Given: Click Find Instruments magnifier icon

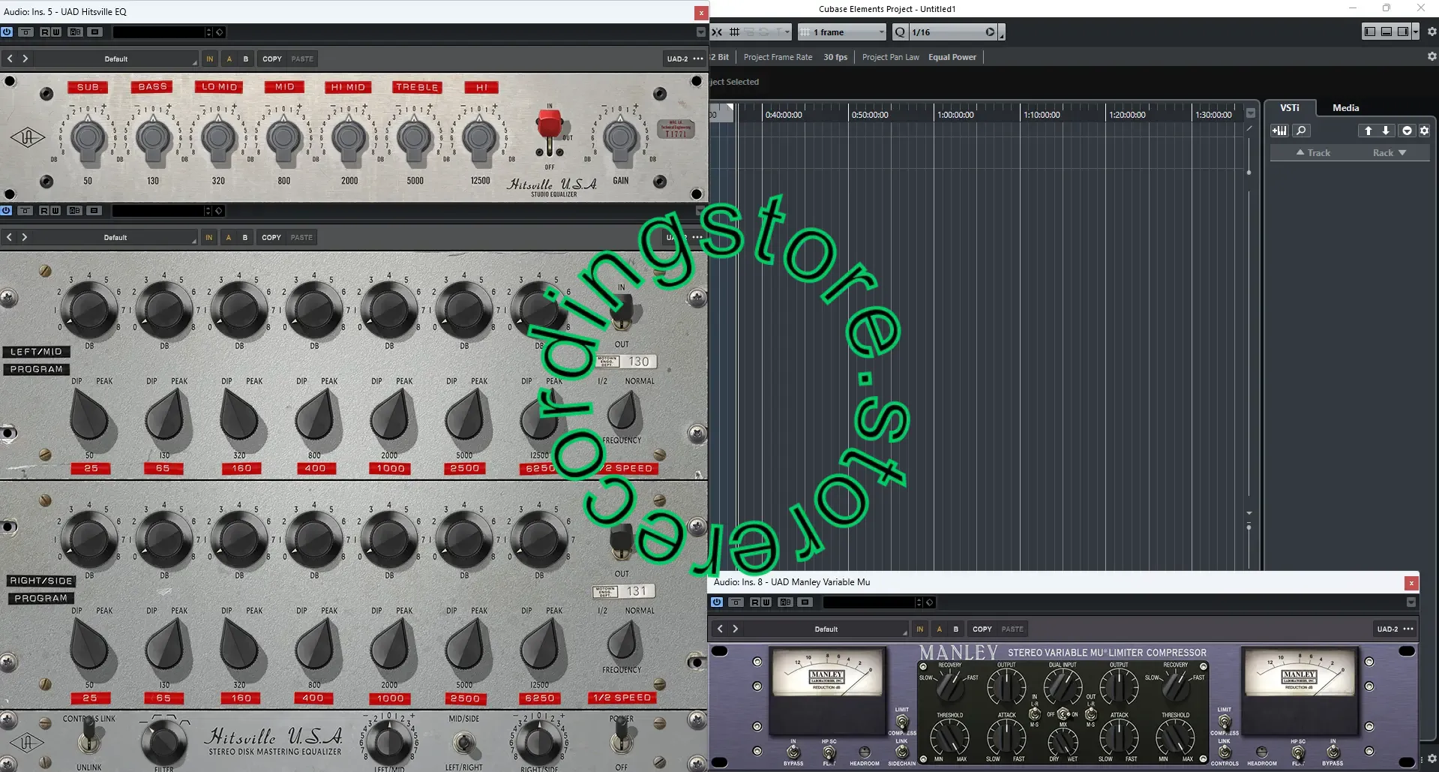Looking at the screenshot, I should coord(1301,131).
